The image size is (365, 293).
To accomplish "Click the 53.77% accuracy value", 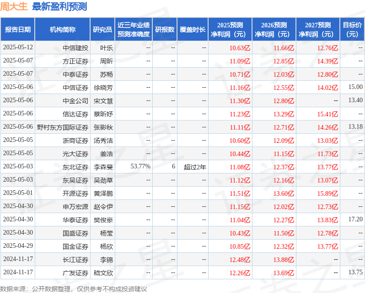I will coord(140,167).
